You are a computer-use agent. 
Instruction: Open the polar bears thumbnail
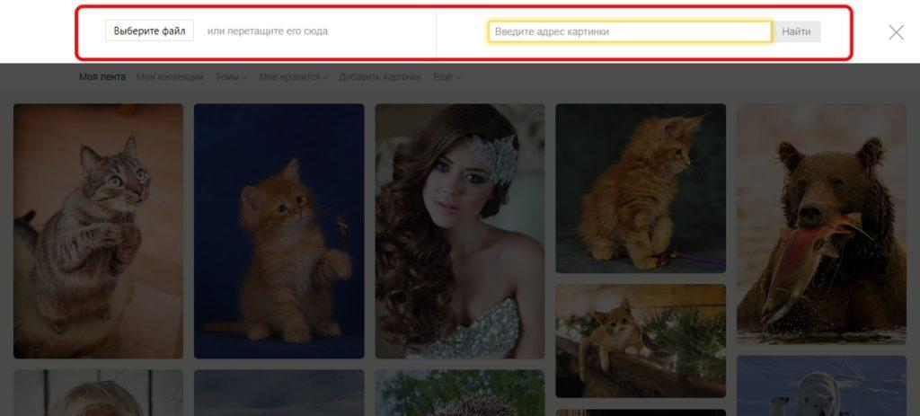point(821,385)
